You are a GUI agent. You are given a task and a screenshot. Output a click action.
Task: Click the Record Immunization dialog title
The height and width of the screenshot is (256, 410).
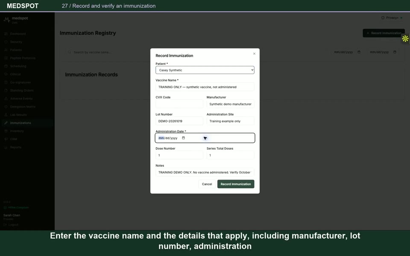[x=174, y=55]
